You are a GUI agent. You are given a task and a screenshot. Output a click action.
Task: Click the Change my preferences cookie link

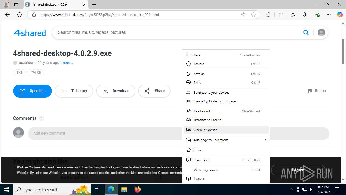tap(170, 173)
